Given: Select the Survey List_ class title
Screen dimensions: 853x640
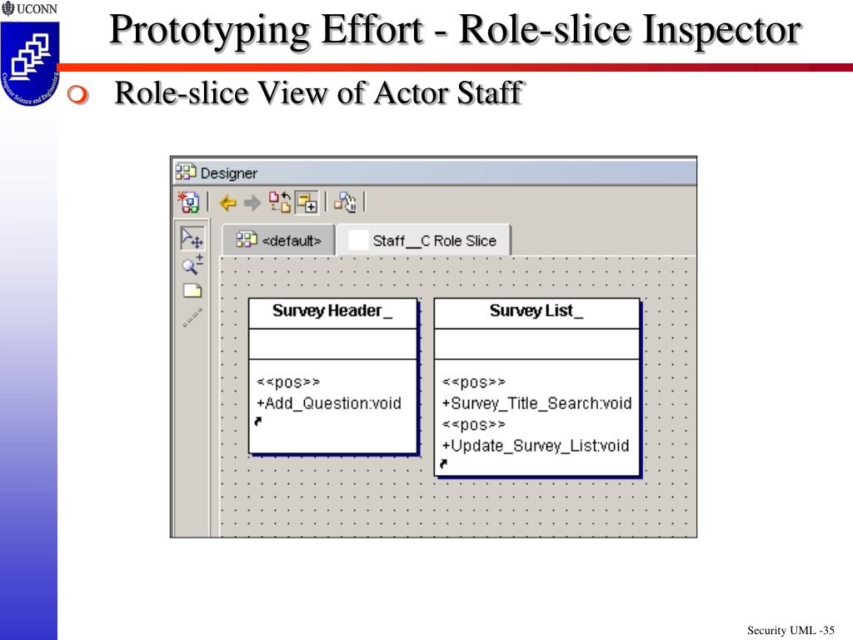Looking at the screenshot, I should [536, 311].
